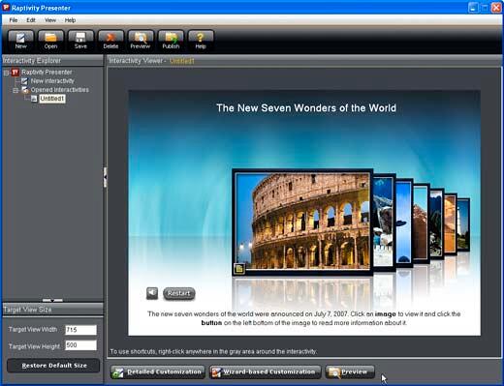
Task: Click the Raptivity Presenter red tree icon
Action: [x=16, y=72]
